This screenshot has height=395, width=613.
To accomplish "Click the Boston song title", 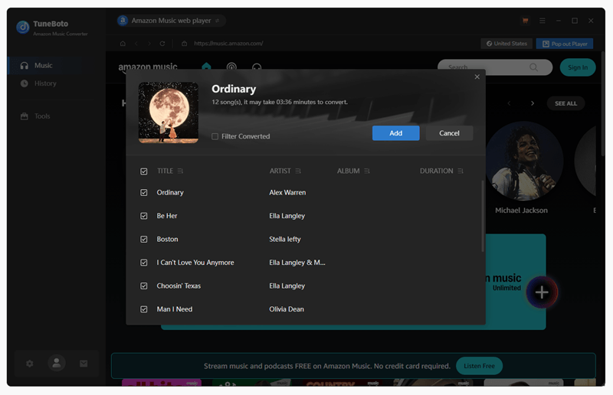I will tap(167, 239).
